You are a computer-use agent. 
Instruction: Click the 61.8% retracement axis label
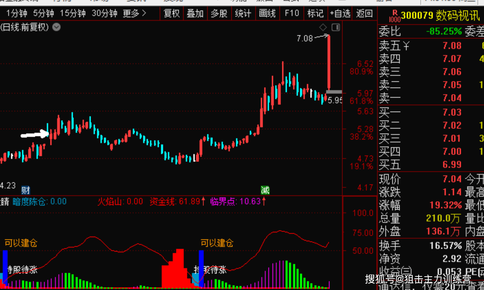coord(361,101)
